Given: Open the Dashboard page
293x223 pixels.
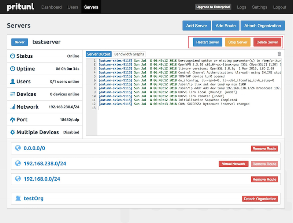Looking at the screenshot, I should [51, 7].
